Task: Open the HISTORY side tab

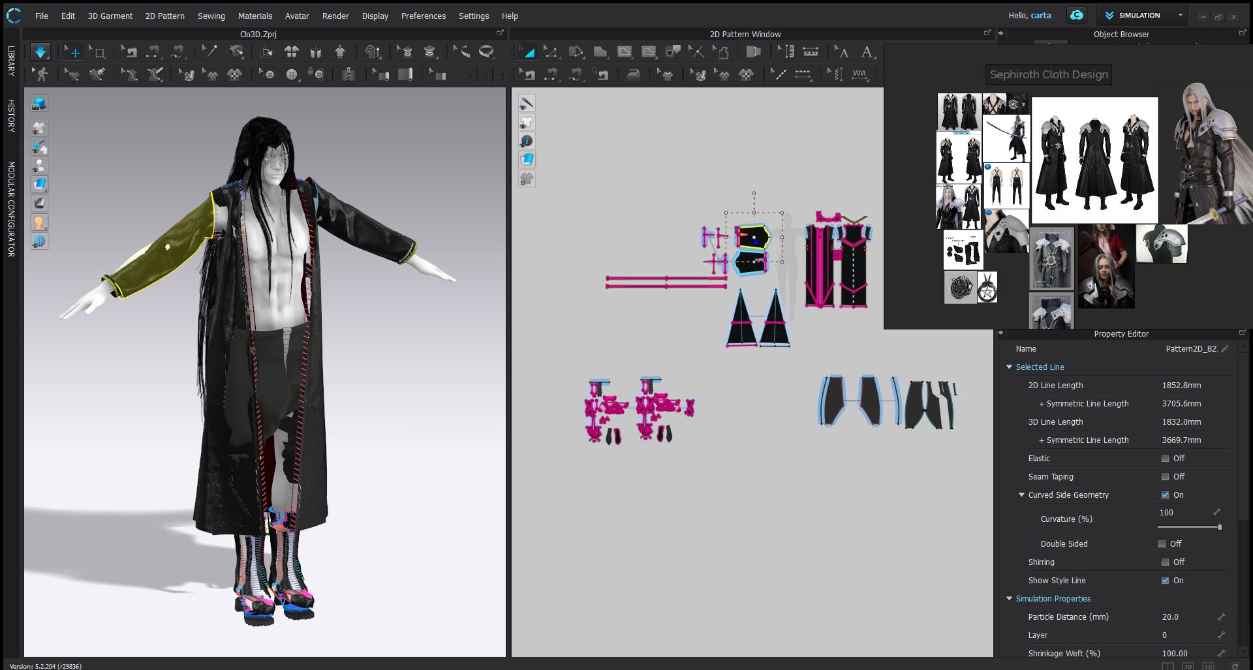Action: click(x=11, y=115)
